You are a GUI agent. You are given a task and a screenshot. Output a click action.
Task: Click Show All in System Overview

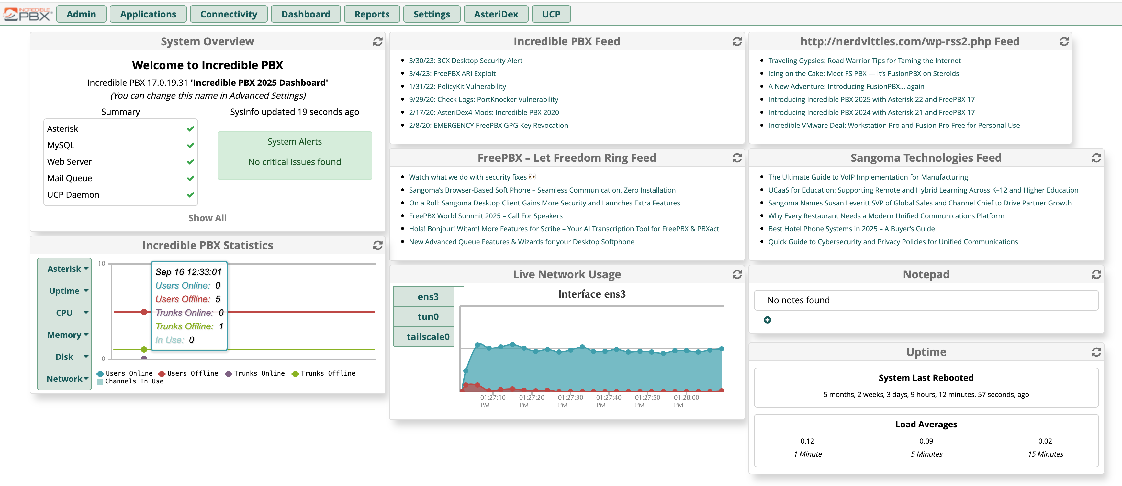tap(207, 218)
